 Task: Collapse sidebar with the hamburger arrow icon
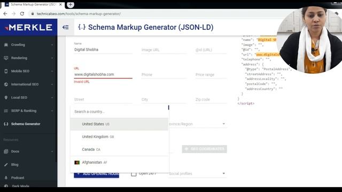(x=65, y=27)
